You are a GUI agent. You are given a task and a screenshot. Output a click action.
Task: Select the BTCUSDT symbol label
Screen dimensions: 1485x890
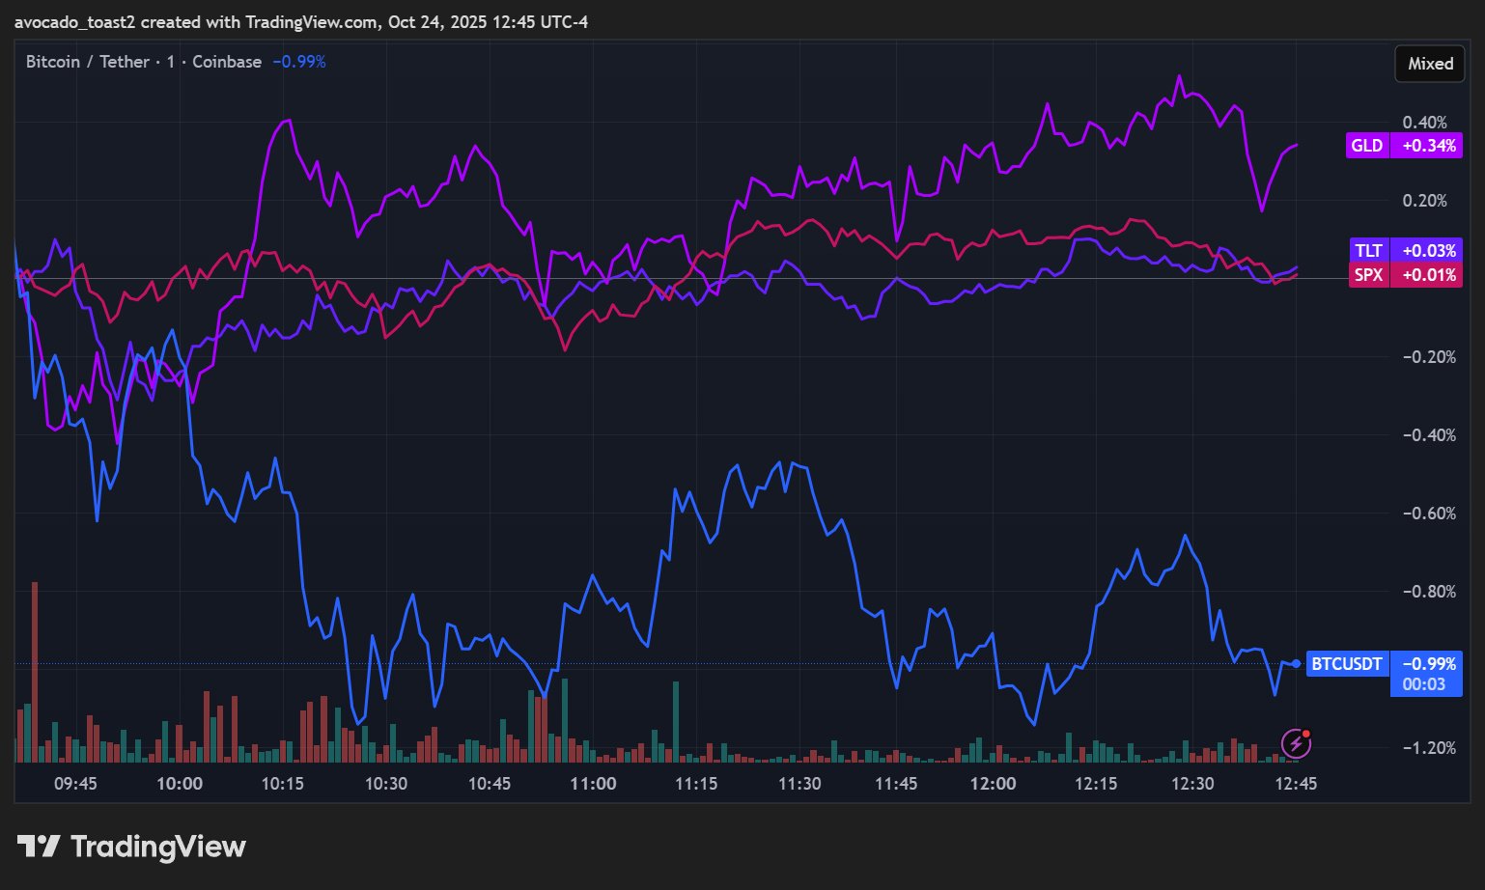1346,663
